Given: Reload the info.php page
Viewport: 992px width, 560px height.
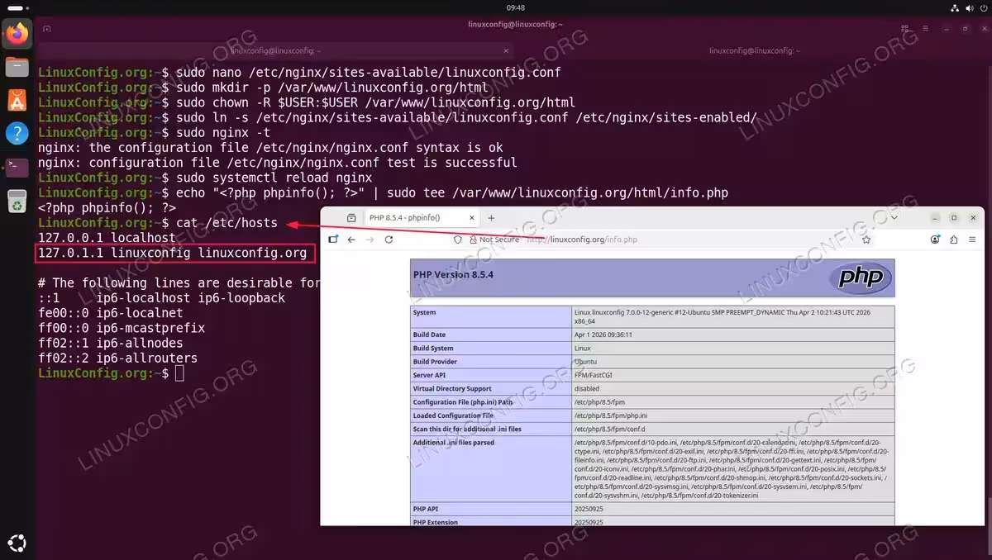Looking at the screenshot, I should pyautogui.click(x=389, y=240).
